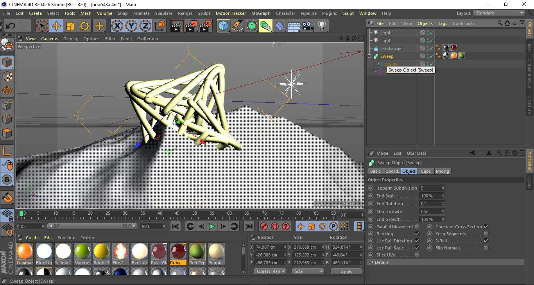Toggle Constant Cross Section checkbox
This screenshot has height=285, width=534.
(486, 227)
